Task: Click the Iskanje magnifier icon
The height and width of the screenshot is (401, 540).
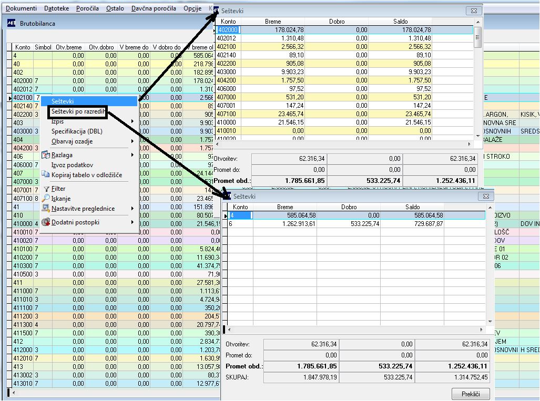Action: click(46, 198)
